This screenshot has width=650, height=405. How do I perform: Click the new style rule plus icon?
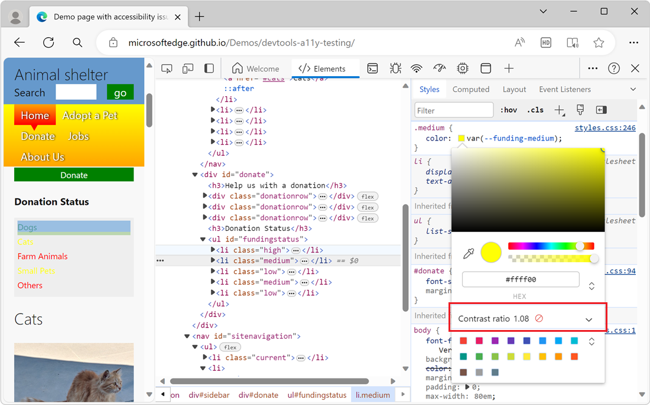[x=560, y=109]
